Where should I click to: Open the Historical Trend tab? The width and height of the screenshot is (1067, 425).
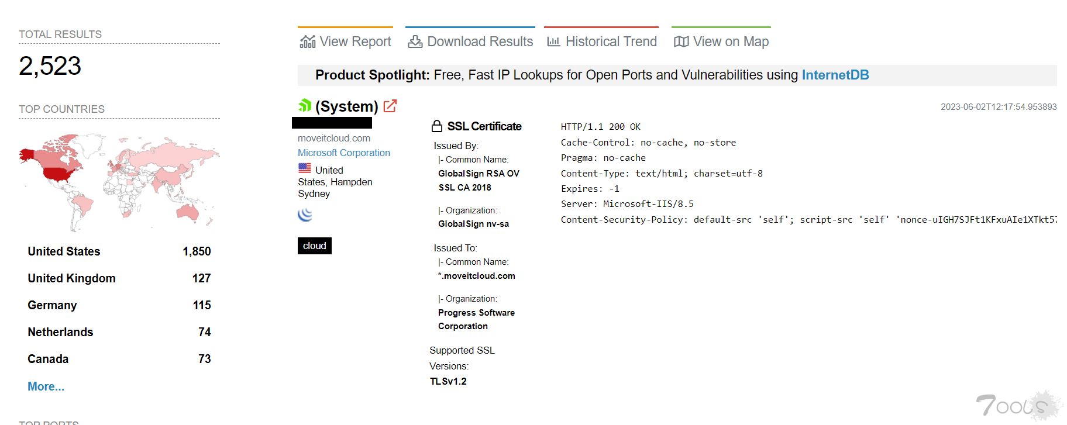tap(611, 42)
